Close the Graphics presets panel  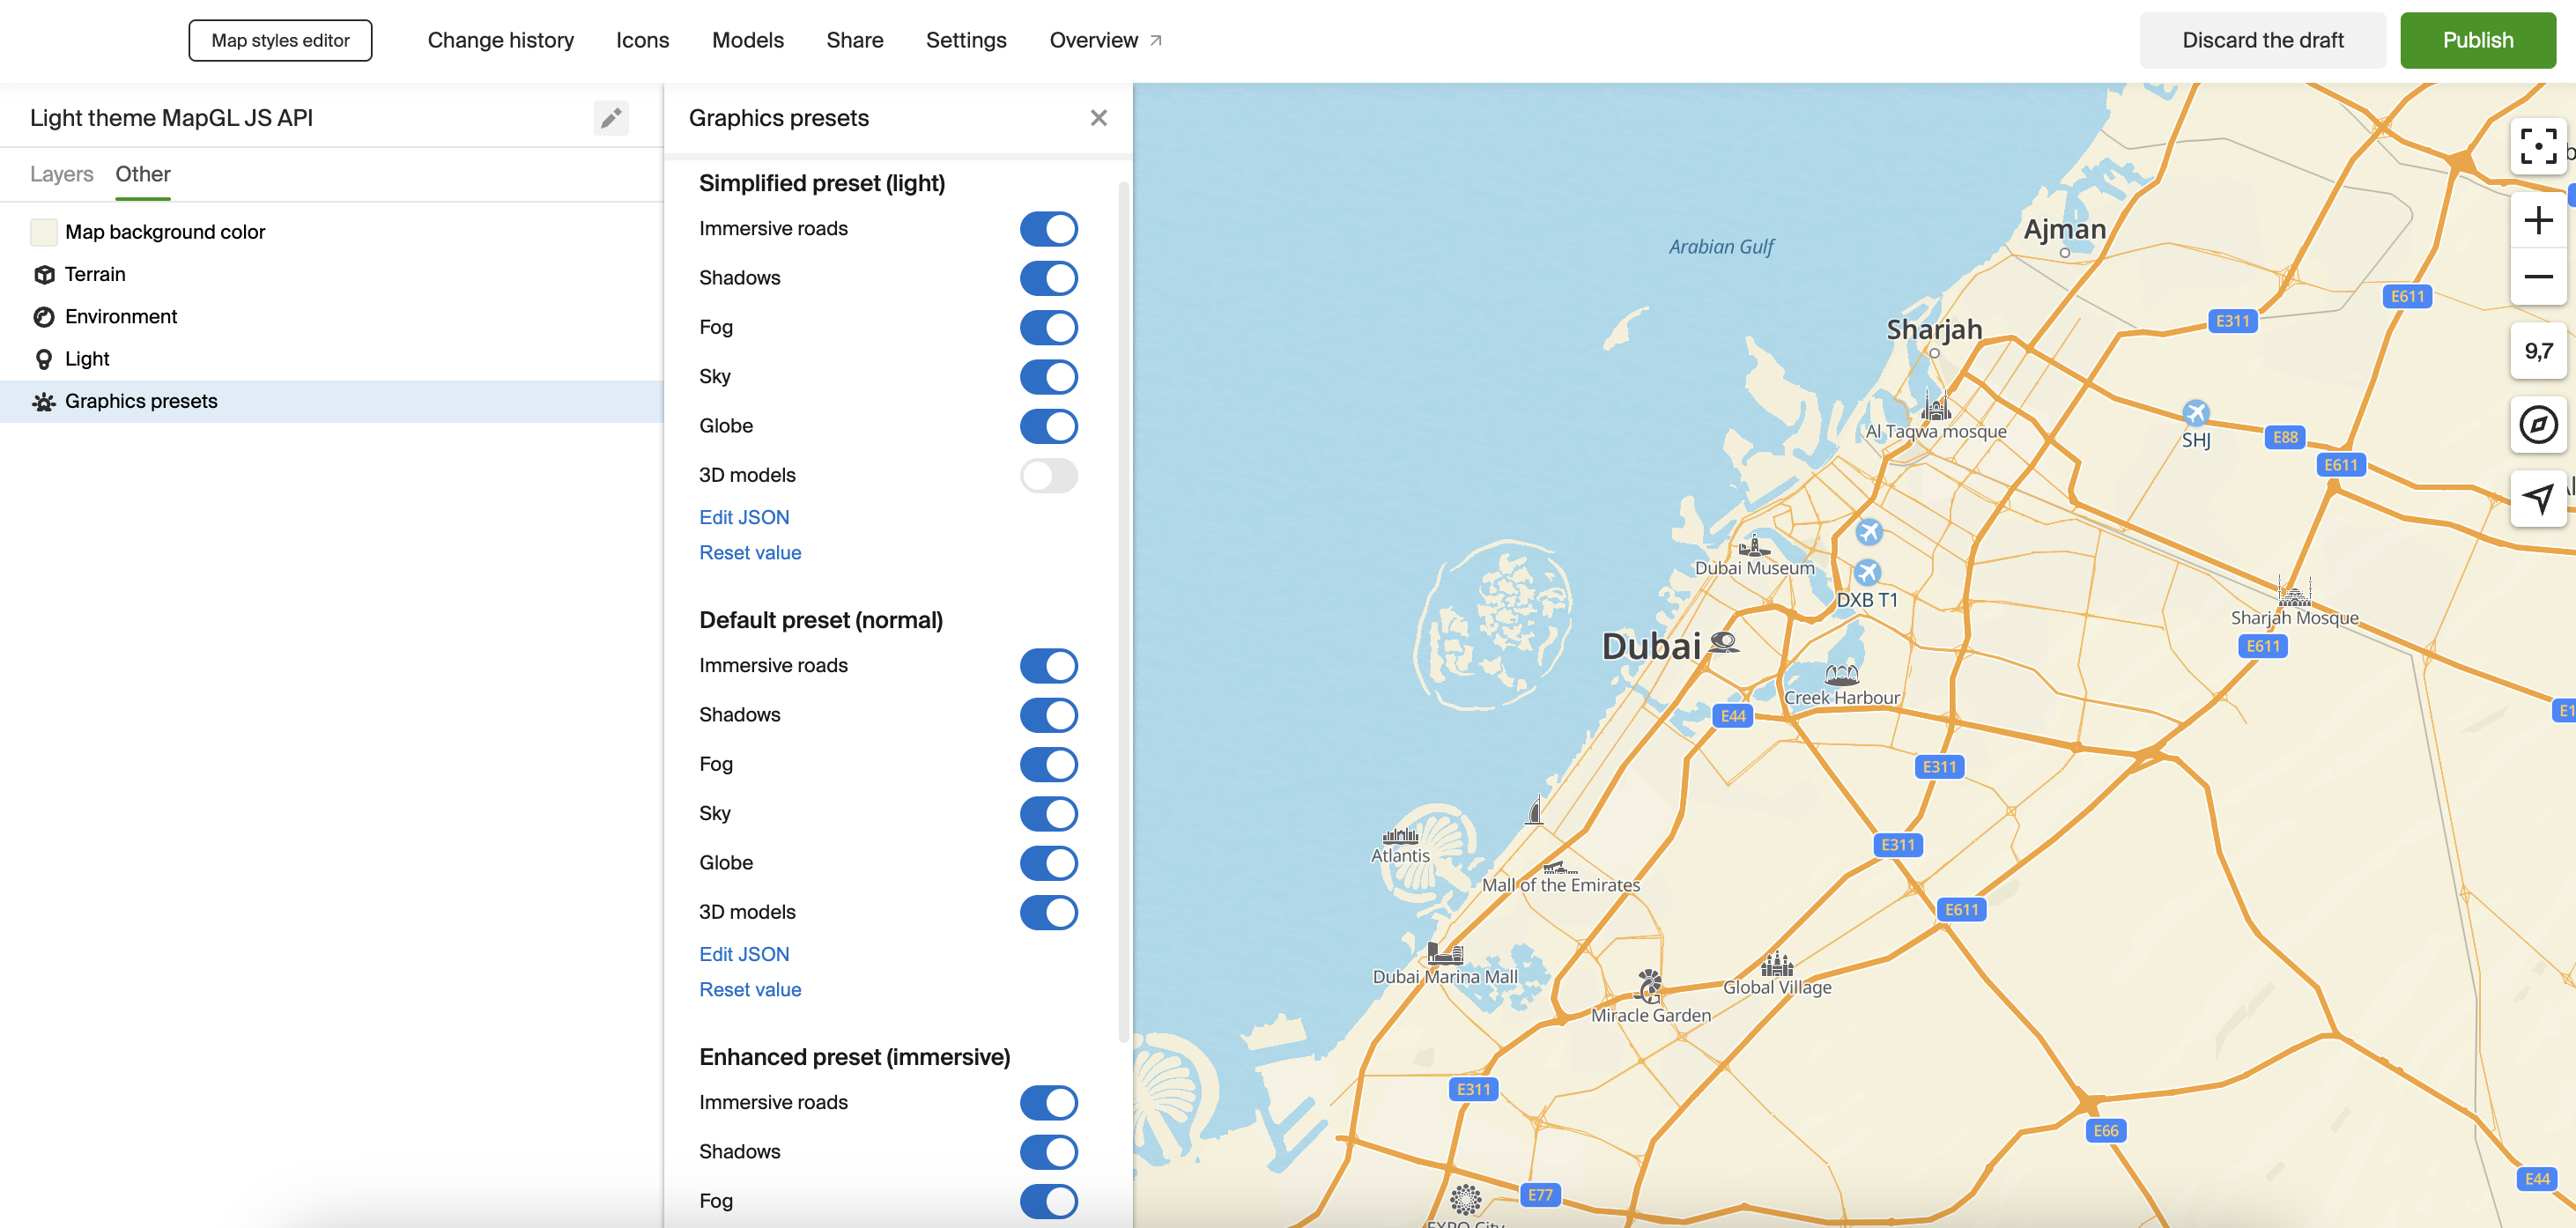coord(1098,118)
